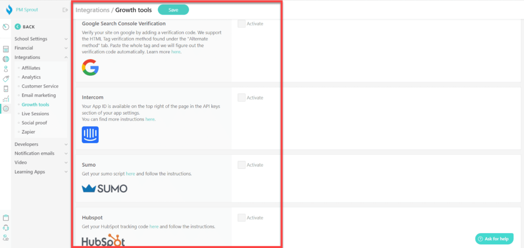Click the PM Sprout school name
Viewport: 524px width, 248px height.
(x=27, y=10)
